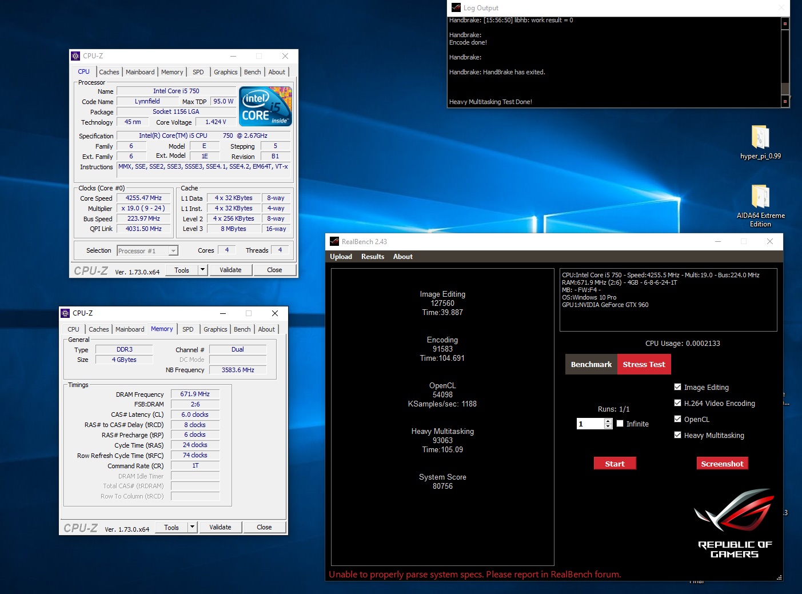The width and height of the screenshot is (802, 594).
Task: Click System Score 80756 text
Action: tap(442, 481)
